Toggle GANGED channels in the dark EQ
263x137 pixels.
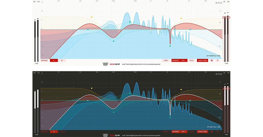pos(175,132)
